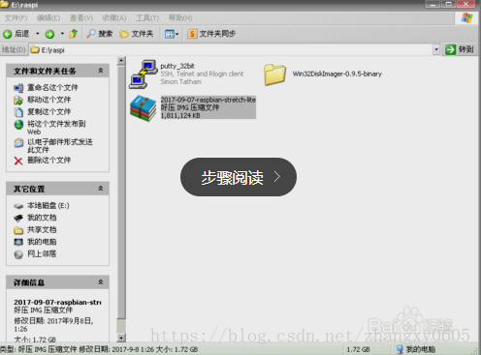Open the 工具(T) menu
The image size is (481, 355).
147,18
